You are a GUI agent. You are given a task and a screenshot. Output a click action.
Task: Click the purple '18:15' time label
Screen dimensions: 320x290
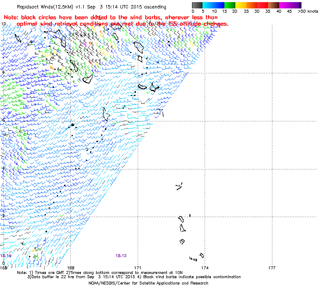pyautogui.click(x=121, y=256)
